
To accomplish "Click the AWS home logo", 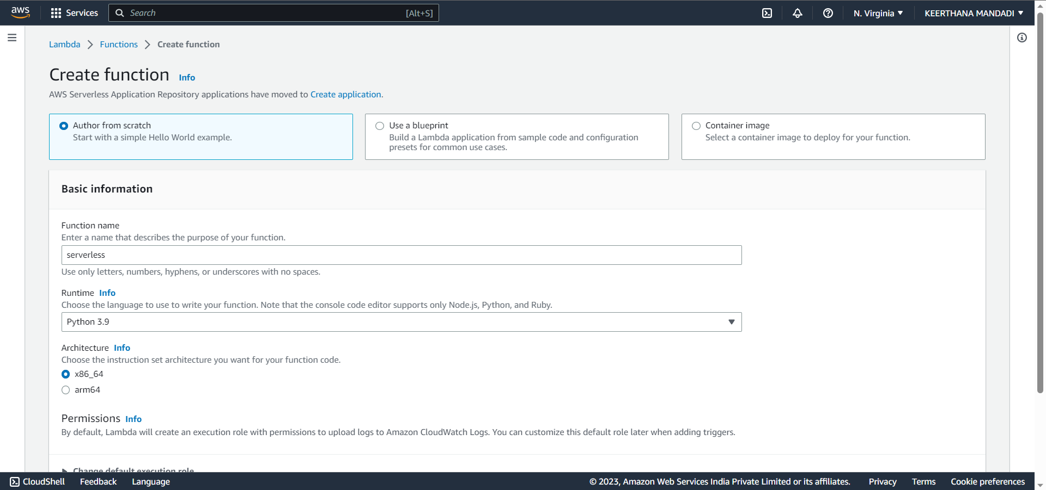I will coord(20,13).
